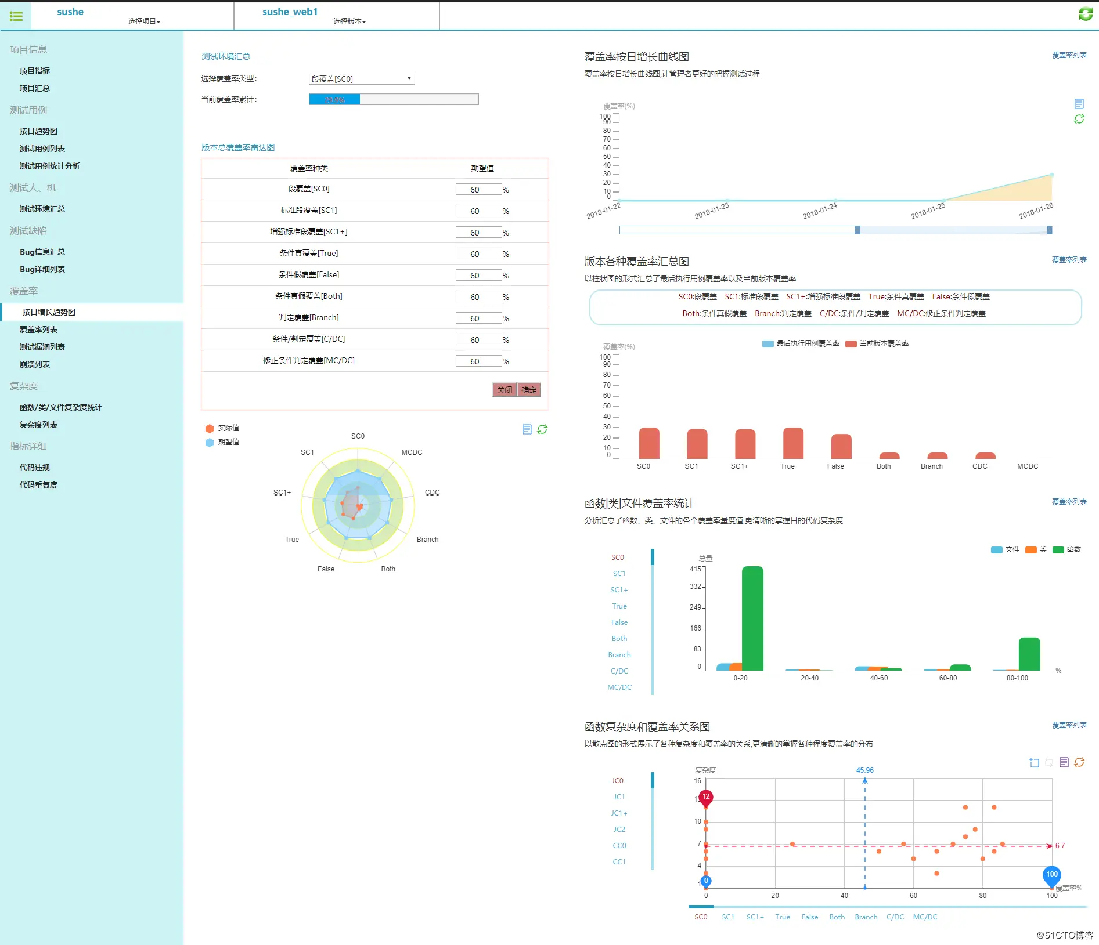Image resolution: width=1099 pixels, height=945 pixels.
Task: Open scatter chart data view icon
Action: tap(1064, 762)
